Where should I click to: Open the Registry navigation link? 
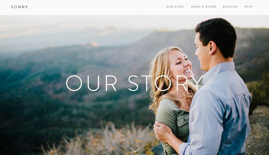click(x=230, y=7)
